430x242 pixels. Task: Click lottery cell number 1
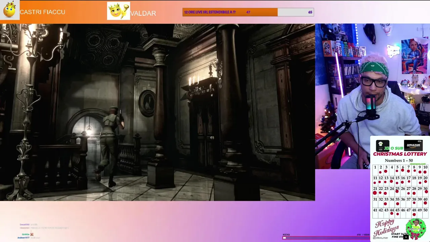(x=375, y=170)
